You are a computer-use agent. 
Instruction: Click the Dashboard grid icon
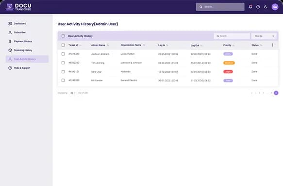click(10, 24)
